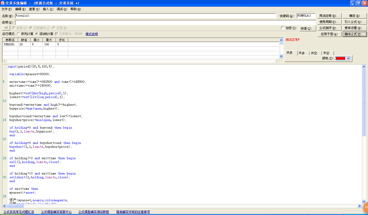The height and width of the screenshot is (215, 368).
Task: Click maximum value 100 cell
Action: point(49,44)
